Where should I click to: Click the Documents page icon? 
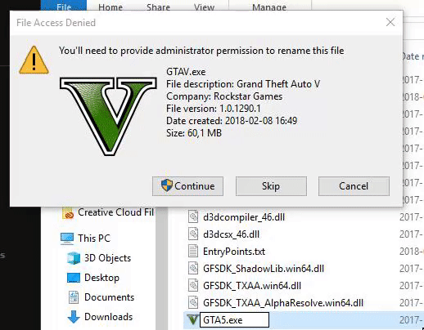coord(74,297)
